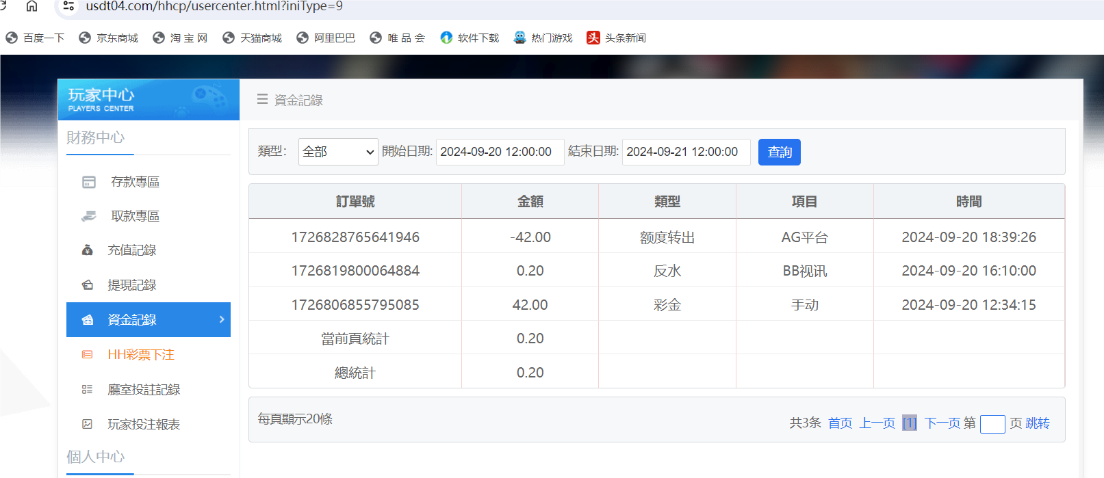Open the 京东商城 bookmark
The image size is (1104, 478).
pos(109,38)
